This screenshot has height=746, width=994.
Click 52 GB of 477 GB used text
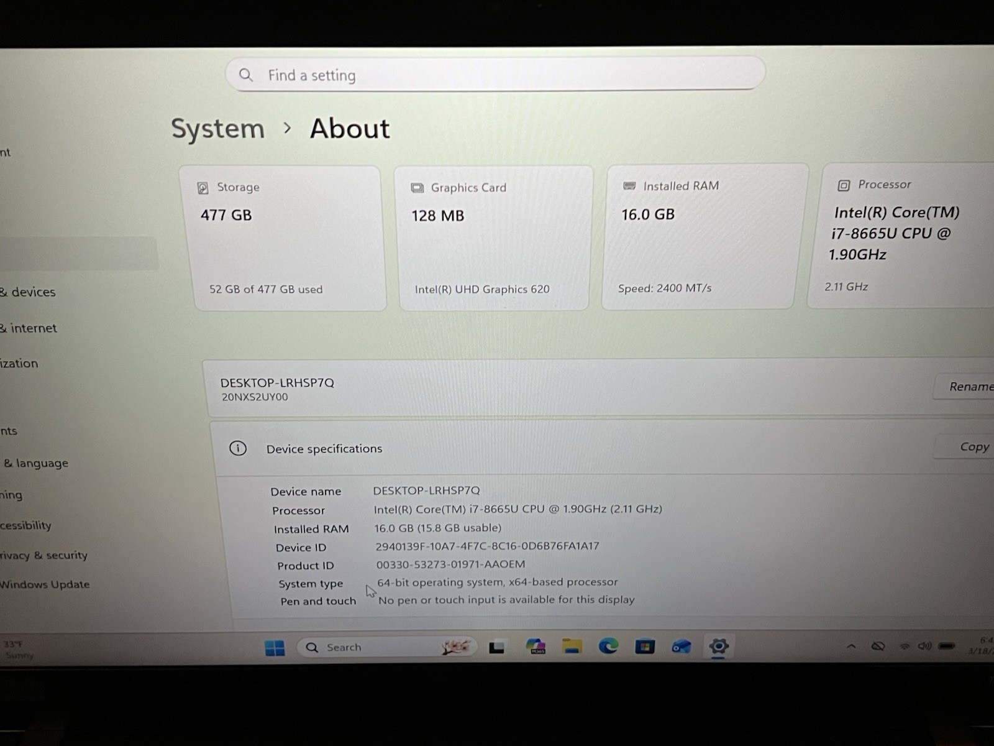[x=266, y=289]
